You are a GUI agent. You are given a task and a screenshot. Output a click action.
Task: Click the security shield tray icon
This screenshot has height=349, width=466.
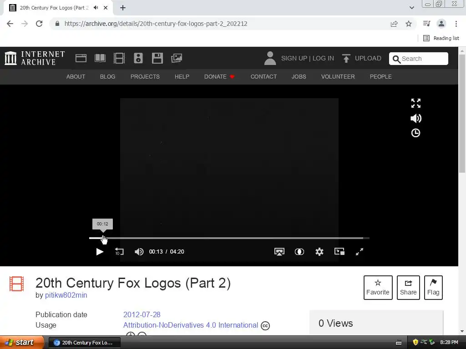click(x=415, y=342)
